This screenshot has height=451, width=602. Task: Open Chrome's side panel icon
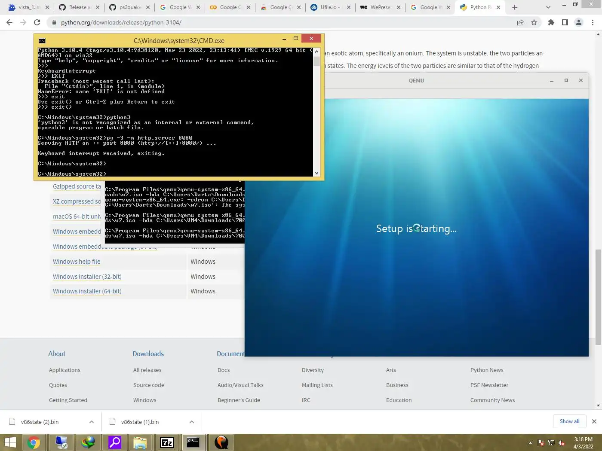coord(565,22)
